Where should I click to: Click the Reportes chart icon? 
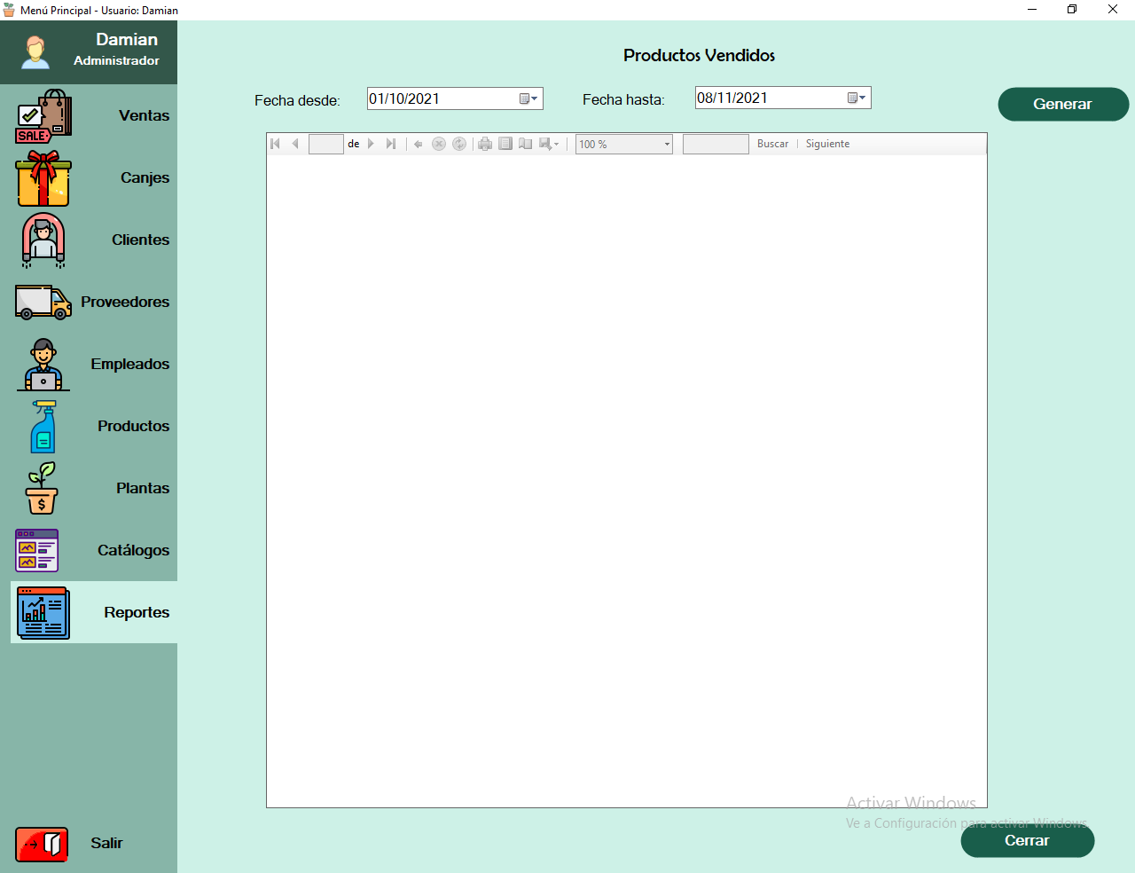tap(43, 613)
